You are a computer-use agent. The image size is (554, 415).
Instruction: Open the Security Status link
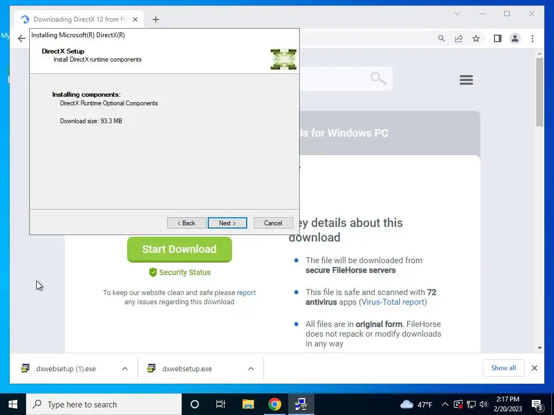point(180,272)
